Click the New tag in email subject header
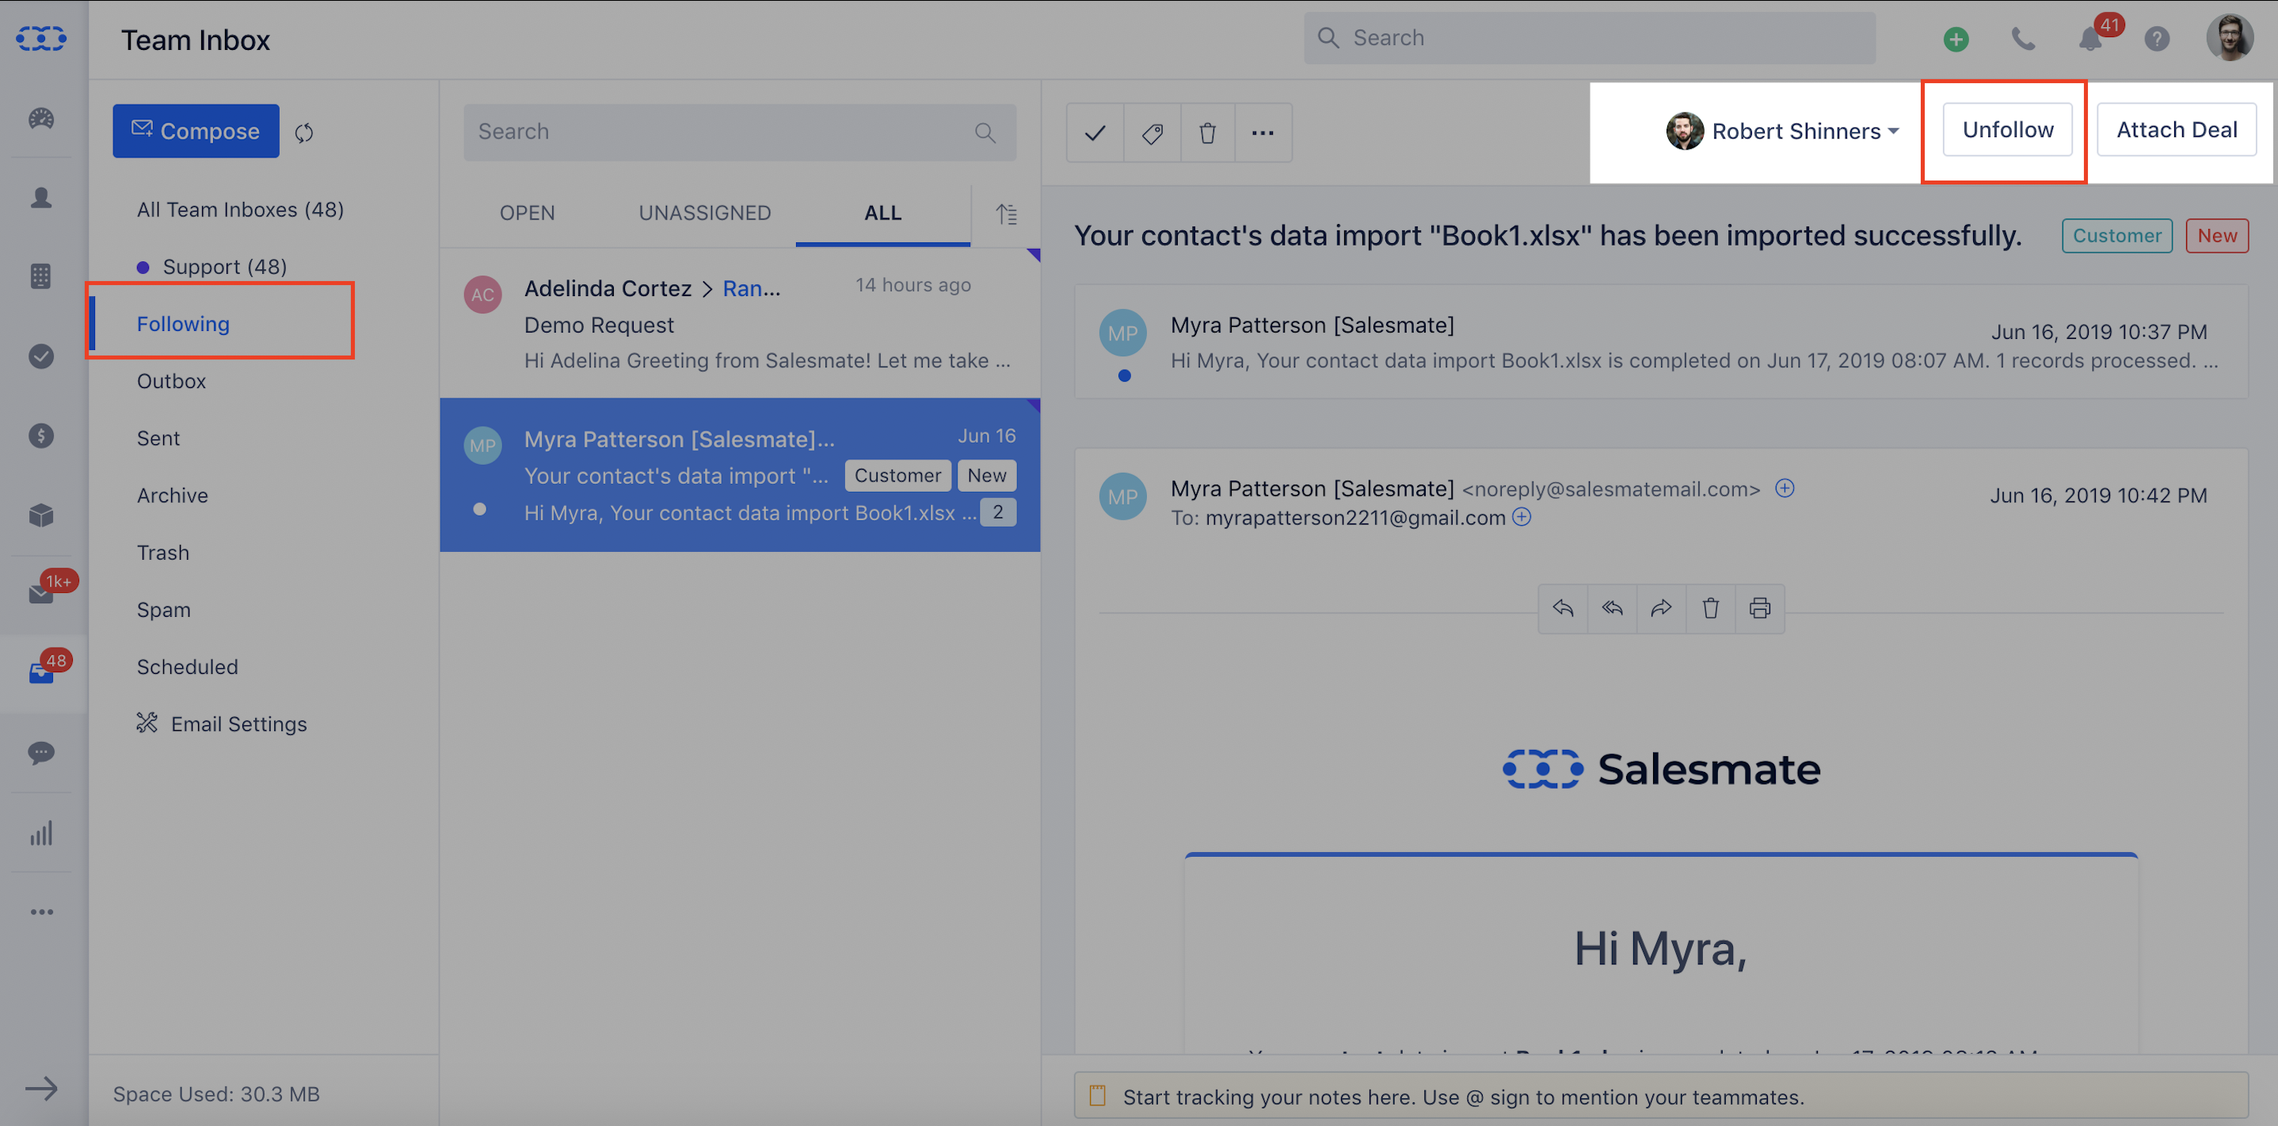The height and width of the screenshot is (1126, 2278). click(2216, 236)
